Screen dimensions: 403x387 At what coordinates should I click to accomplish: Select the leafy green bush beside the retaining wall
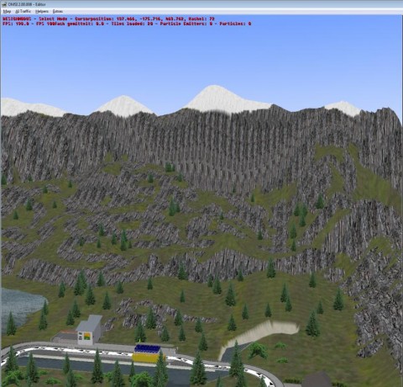(x=258, y=351)
